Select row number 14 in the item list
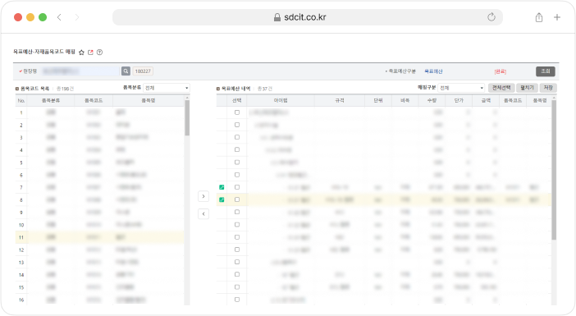Viewport: 576px width, 316px height. click(x=99, y=275)
